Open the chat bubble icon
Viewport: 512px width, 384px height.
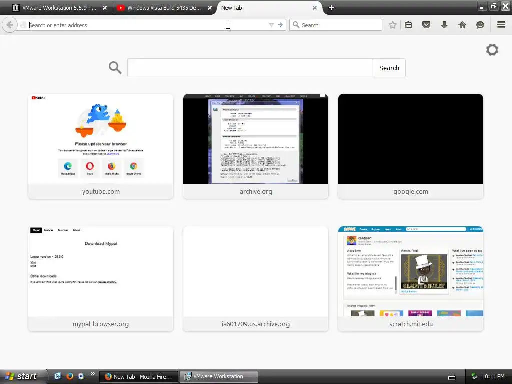point(480,25)
